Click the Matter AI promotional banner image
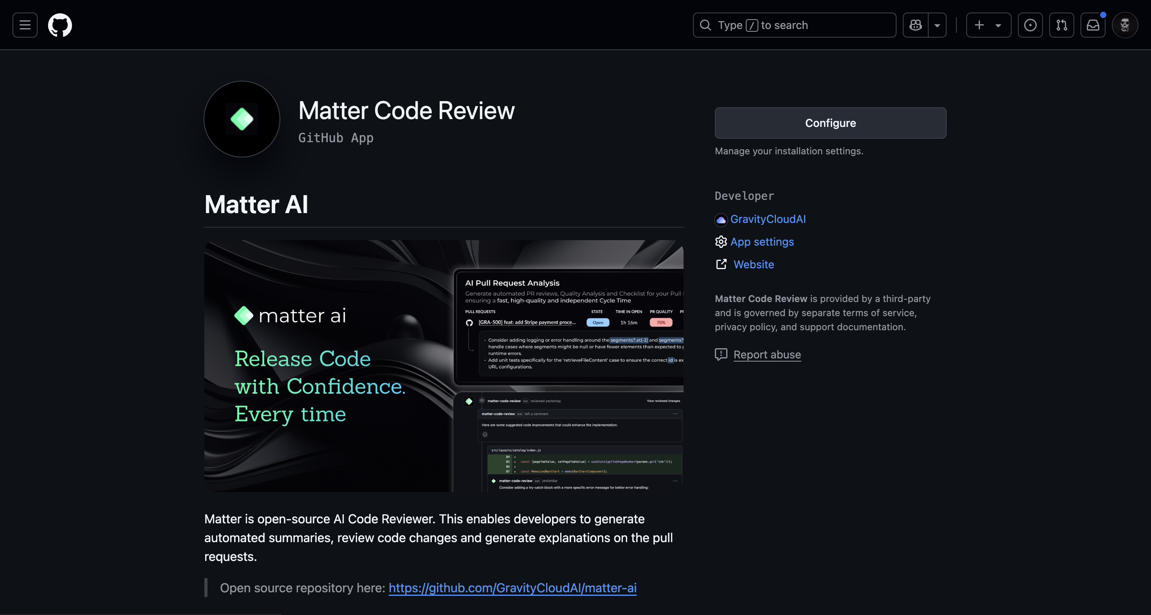The height and width of the screenshot is (615, 1151). click(444, 366)
